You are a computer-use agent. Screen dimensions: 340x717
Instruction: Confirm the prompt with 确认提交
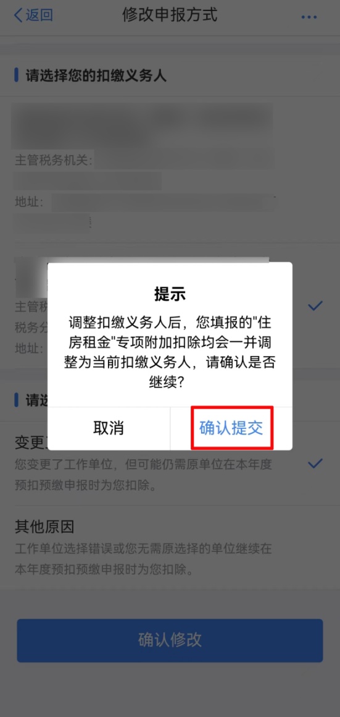tap(231, 428)
